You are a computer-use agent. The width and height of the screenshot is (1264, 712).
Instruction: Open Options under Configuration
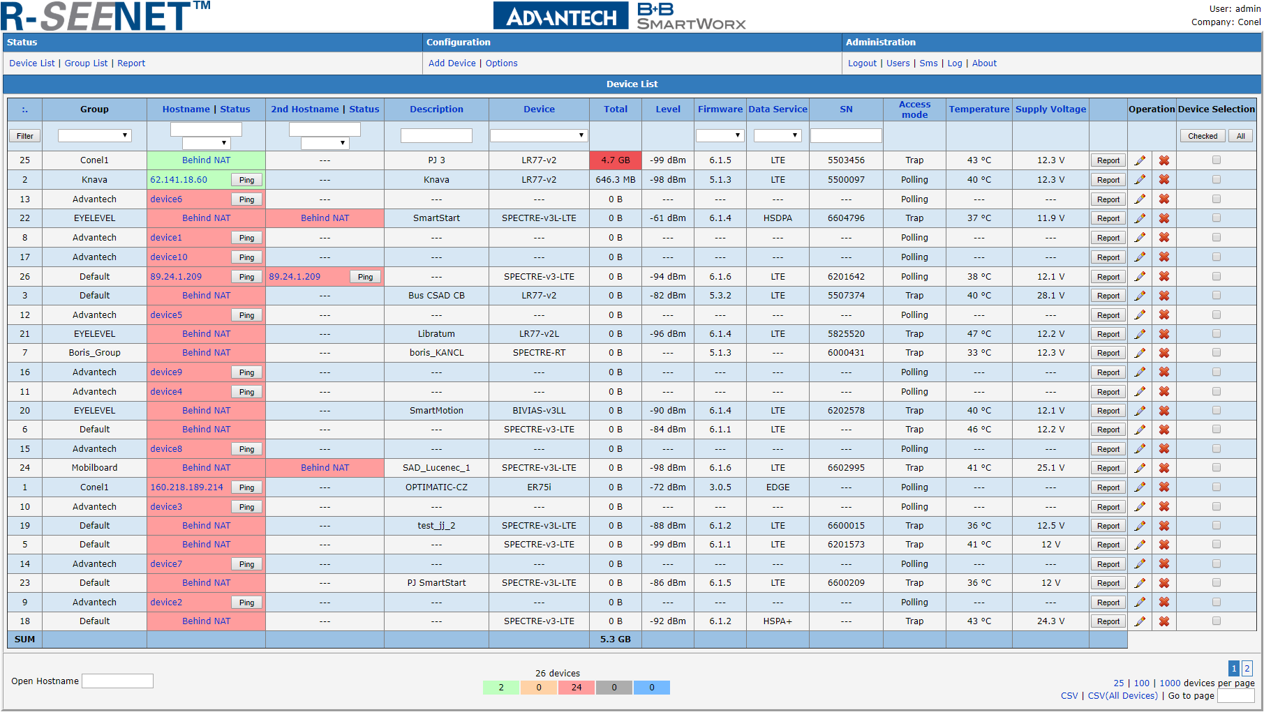(x=502, y=63)
